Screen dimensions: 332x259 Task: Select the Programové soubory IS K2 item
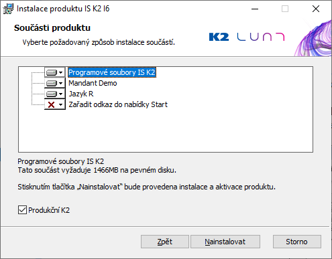(112, 72)
